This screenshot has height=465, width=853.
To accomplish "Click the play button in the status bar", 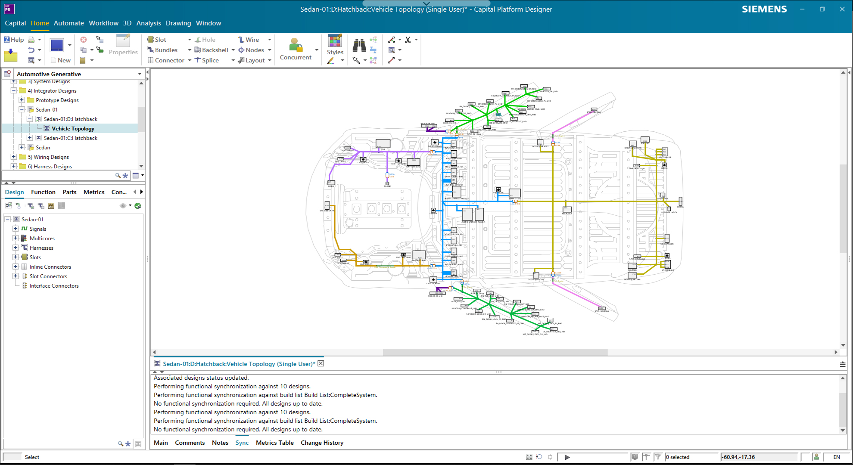I will 567,457.
